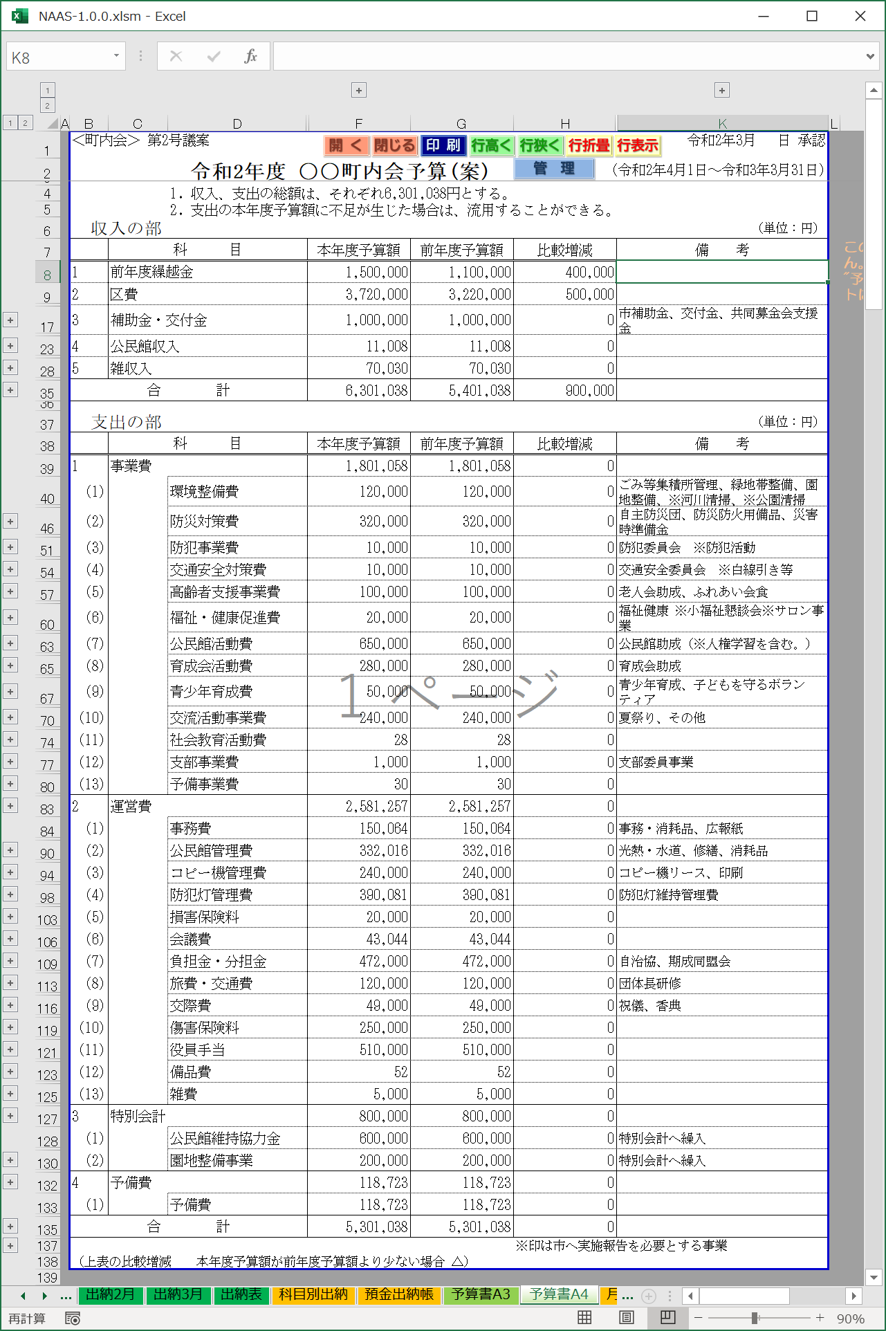Select the 予算書A4 sheet tab
Image resolution: width=886 pixels, height=1331 pixels.
(x=559, y=1294)
